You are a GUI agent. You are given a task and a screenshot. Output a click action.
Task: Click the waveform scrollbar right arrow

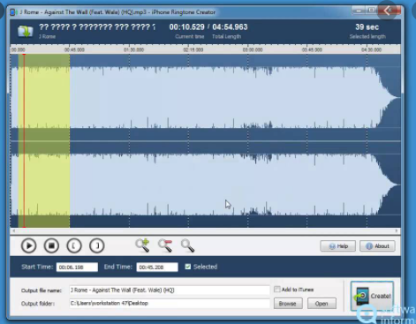[397, 231]
